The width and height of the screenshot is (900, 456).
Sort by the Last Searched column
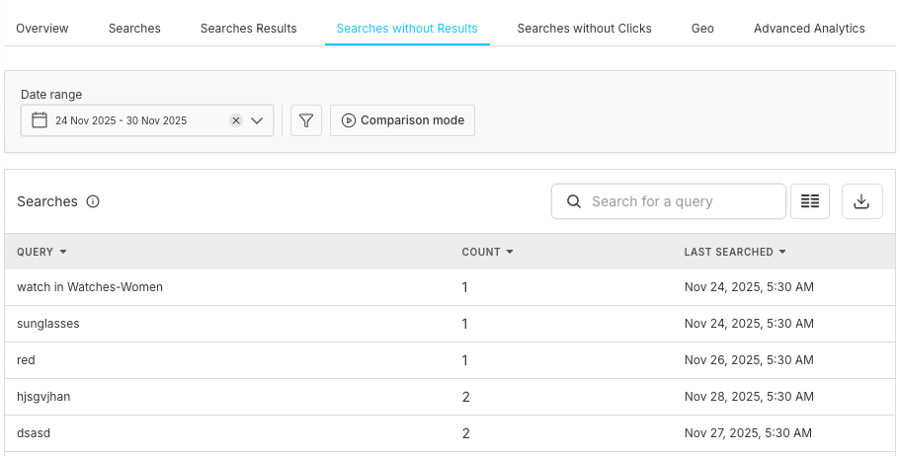point(734,252)
